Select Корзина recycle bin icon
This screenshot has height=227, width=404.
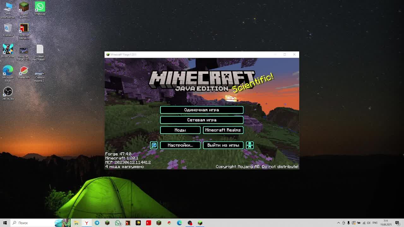8,30
